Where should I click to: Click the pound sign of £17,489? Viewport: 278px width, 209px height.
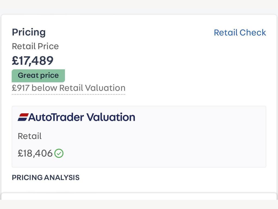click(15, 61)
